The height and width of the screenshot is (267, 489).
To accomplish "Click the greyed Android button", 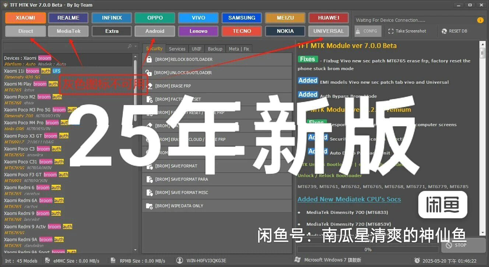I will (155, 31).
